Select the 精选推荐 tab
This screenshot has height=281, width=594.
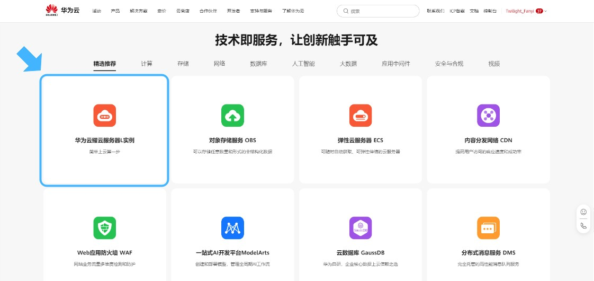105,64
